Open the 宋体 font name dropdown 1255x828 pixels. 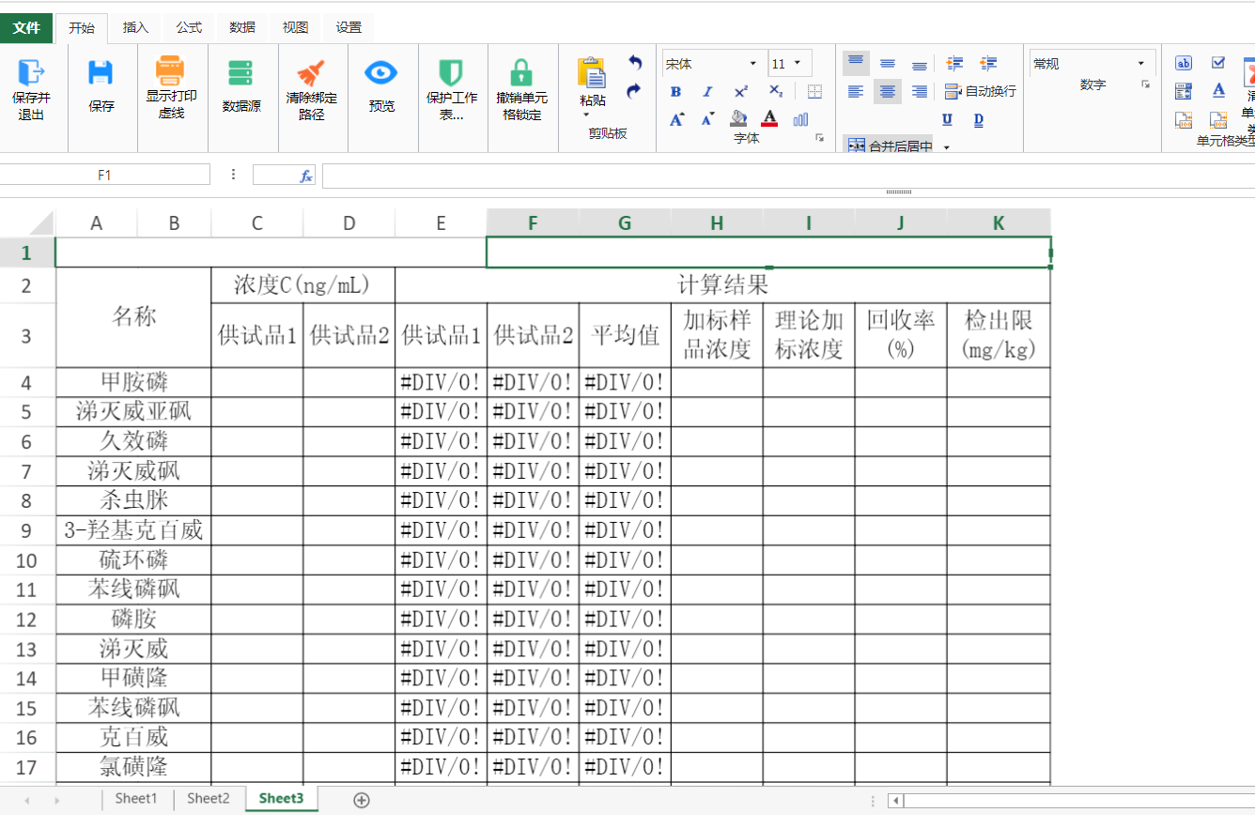coord(713,64)
